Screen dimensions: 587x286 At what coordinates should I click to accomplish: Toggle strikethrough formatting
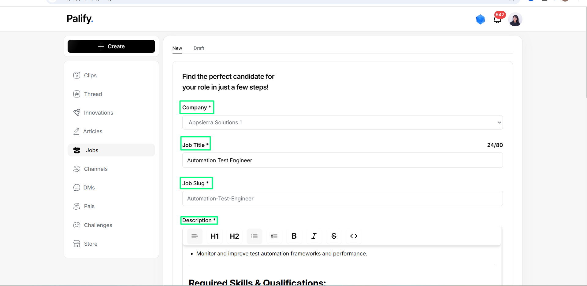(x=334, y=236)
